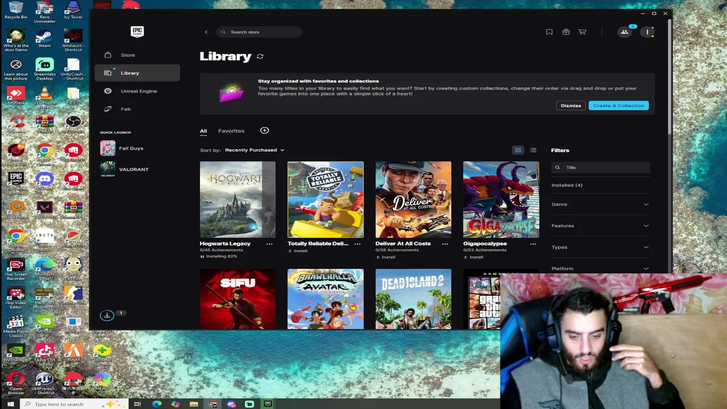Open the Windows Start menu

[x=10, y=404]
